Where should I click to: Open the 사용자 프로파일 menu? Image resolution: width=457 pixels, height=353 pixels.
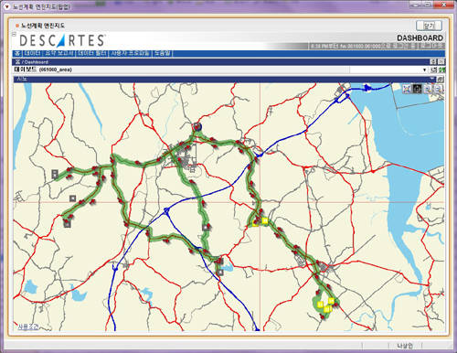tap(130, 53)
